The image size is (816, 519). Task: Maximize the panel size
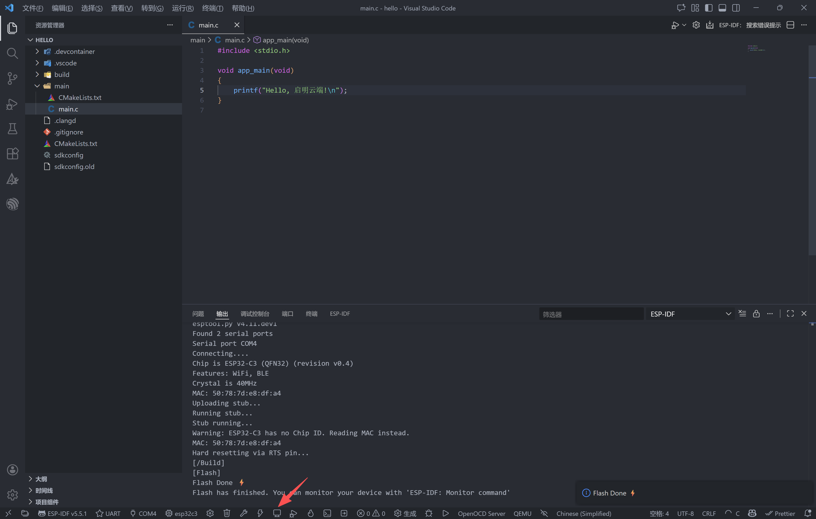click(790, 314)
